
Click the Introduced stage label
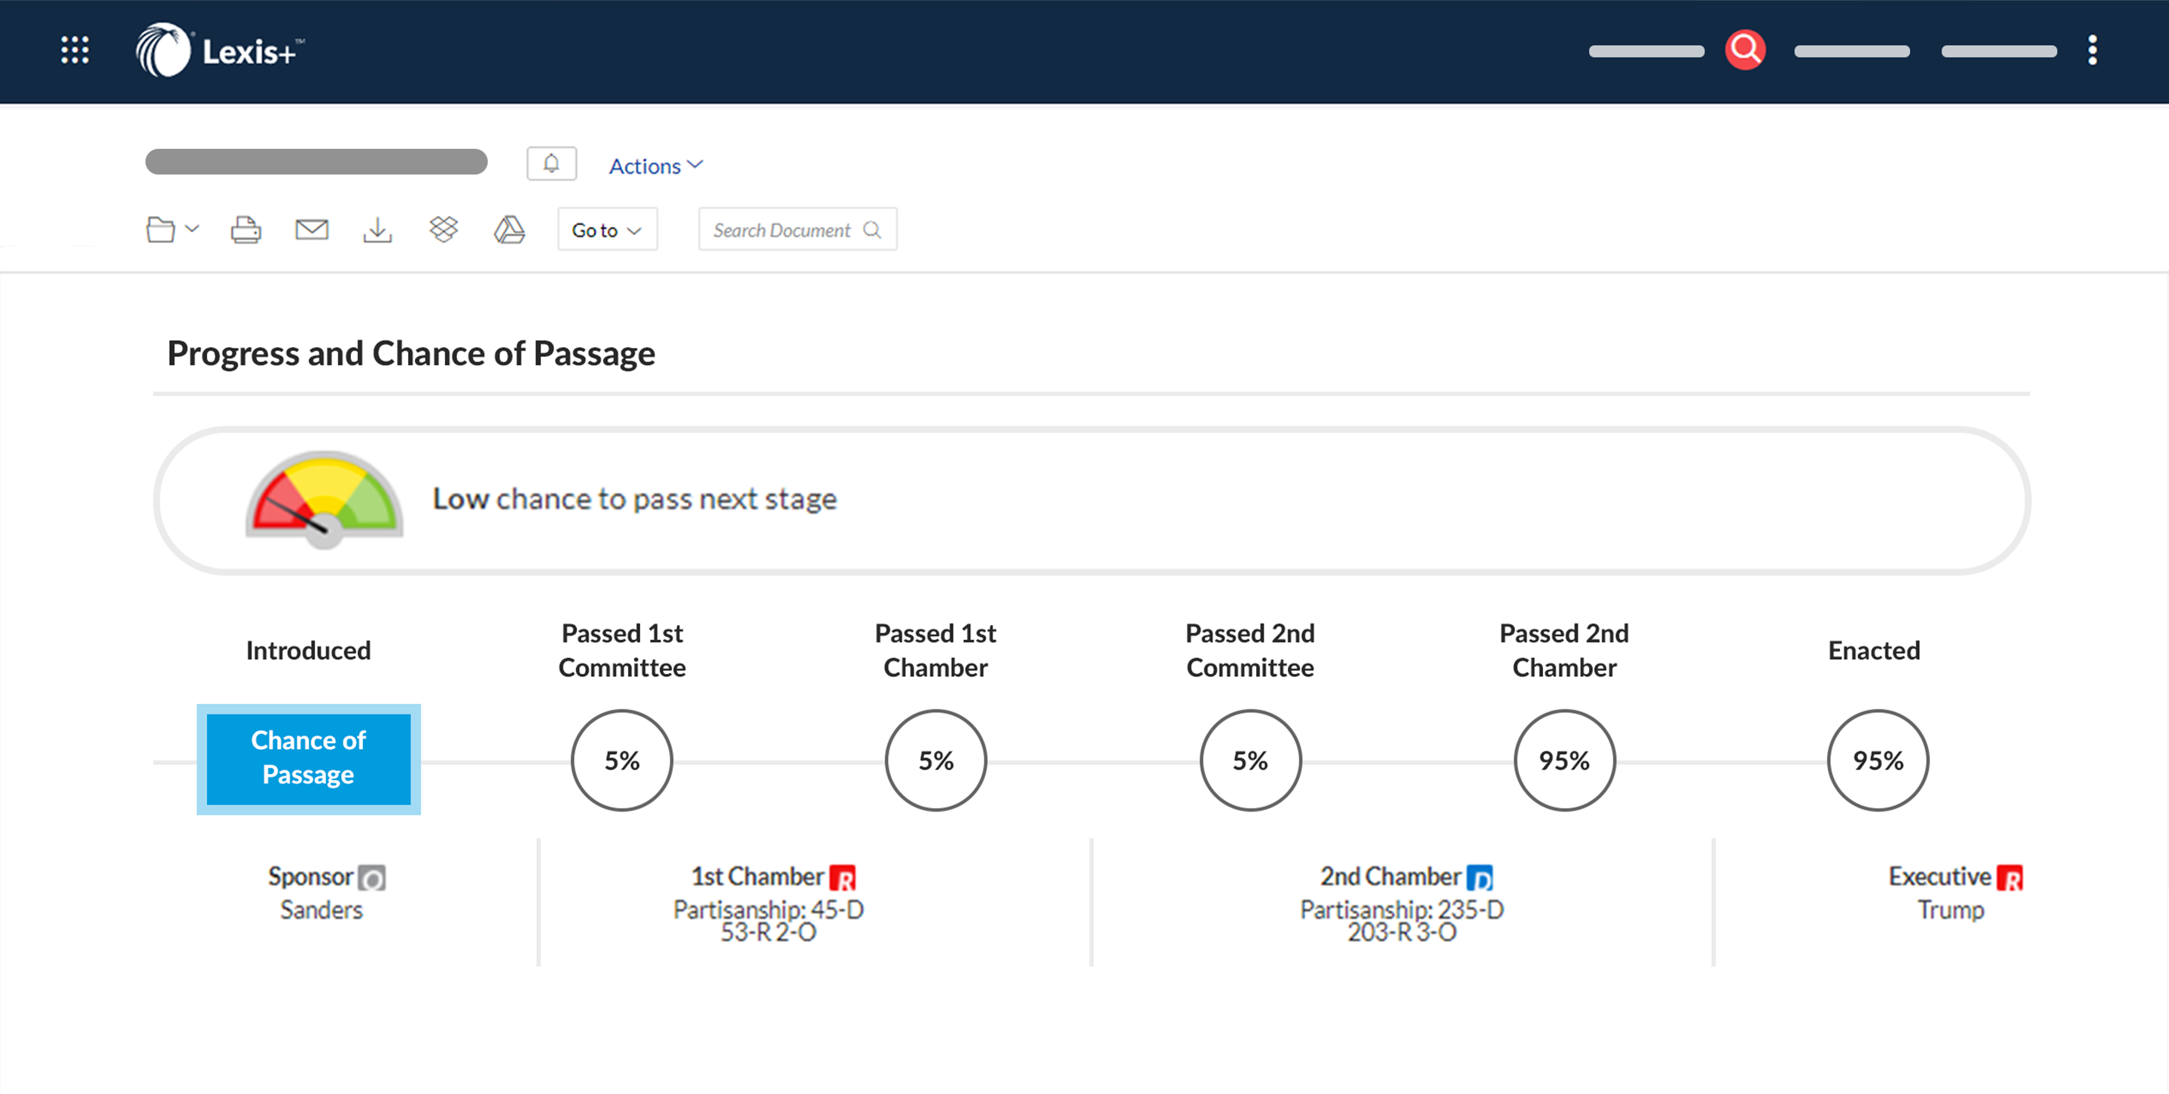click(308, 651)
